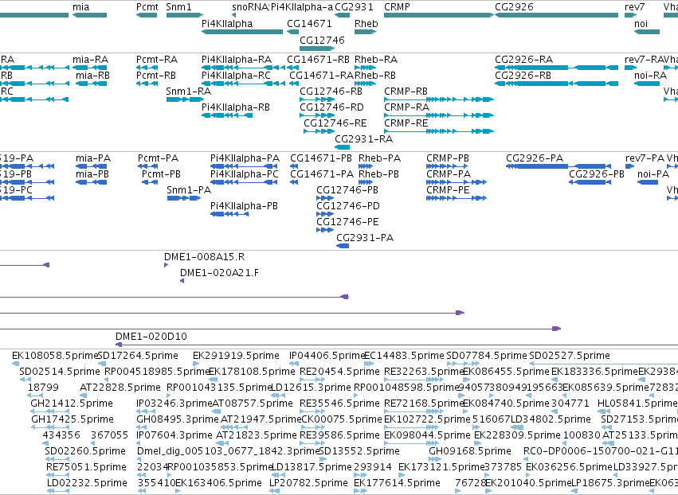
Task: Select the CG14671 gene label
Action: (x=310, y=24)
